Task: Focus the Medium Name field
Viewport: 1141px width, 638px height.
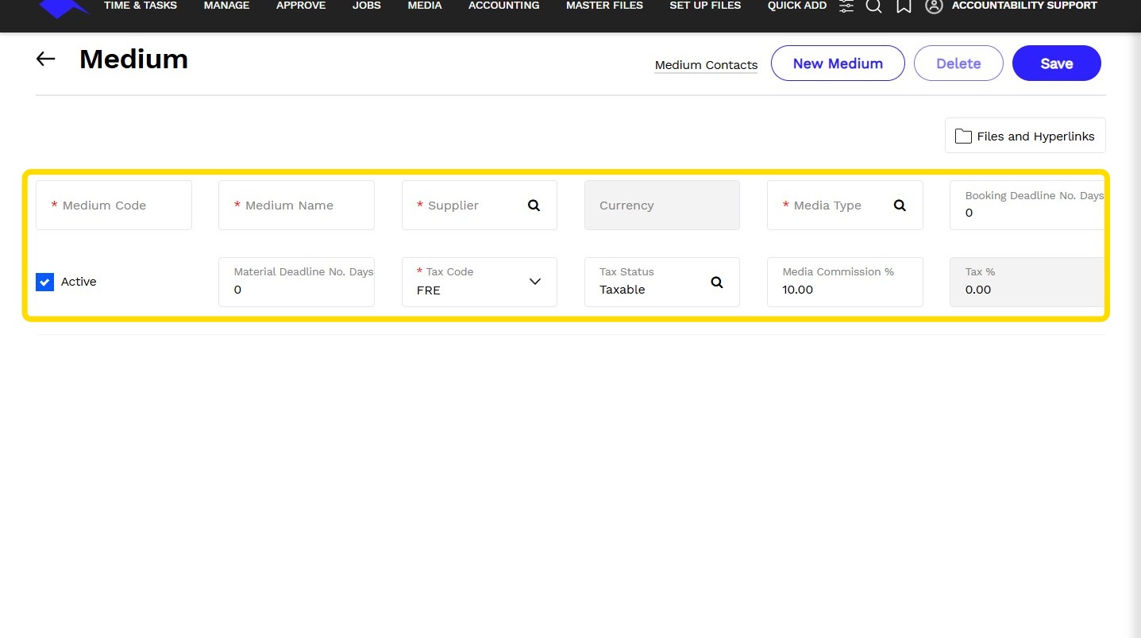Action: click(x=296, y=205)
